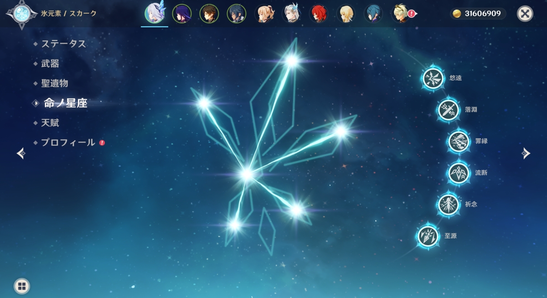547x298 pixels.
Task: Switch to the teal bob-haired character portrait
Action: (x=373, y=14)
